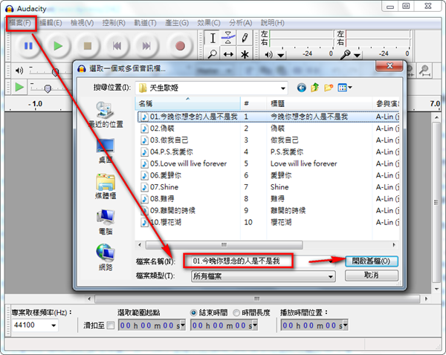Select the file 04.P.S.我愛你
The width and height of the screenshot is (446, 355).
167,152
